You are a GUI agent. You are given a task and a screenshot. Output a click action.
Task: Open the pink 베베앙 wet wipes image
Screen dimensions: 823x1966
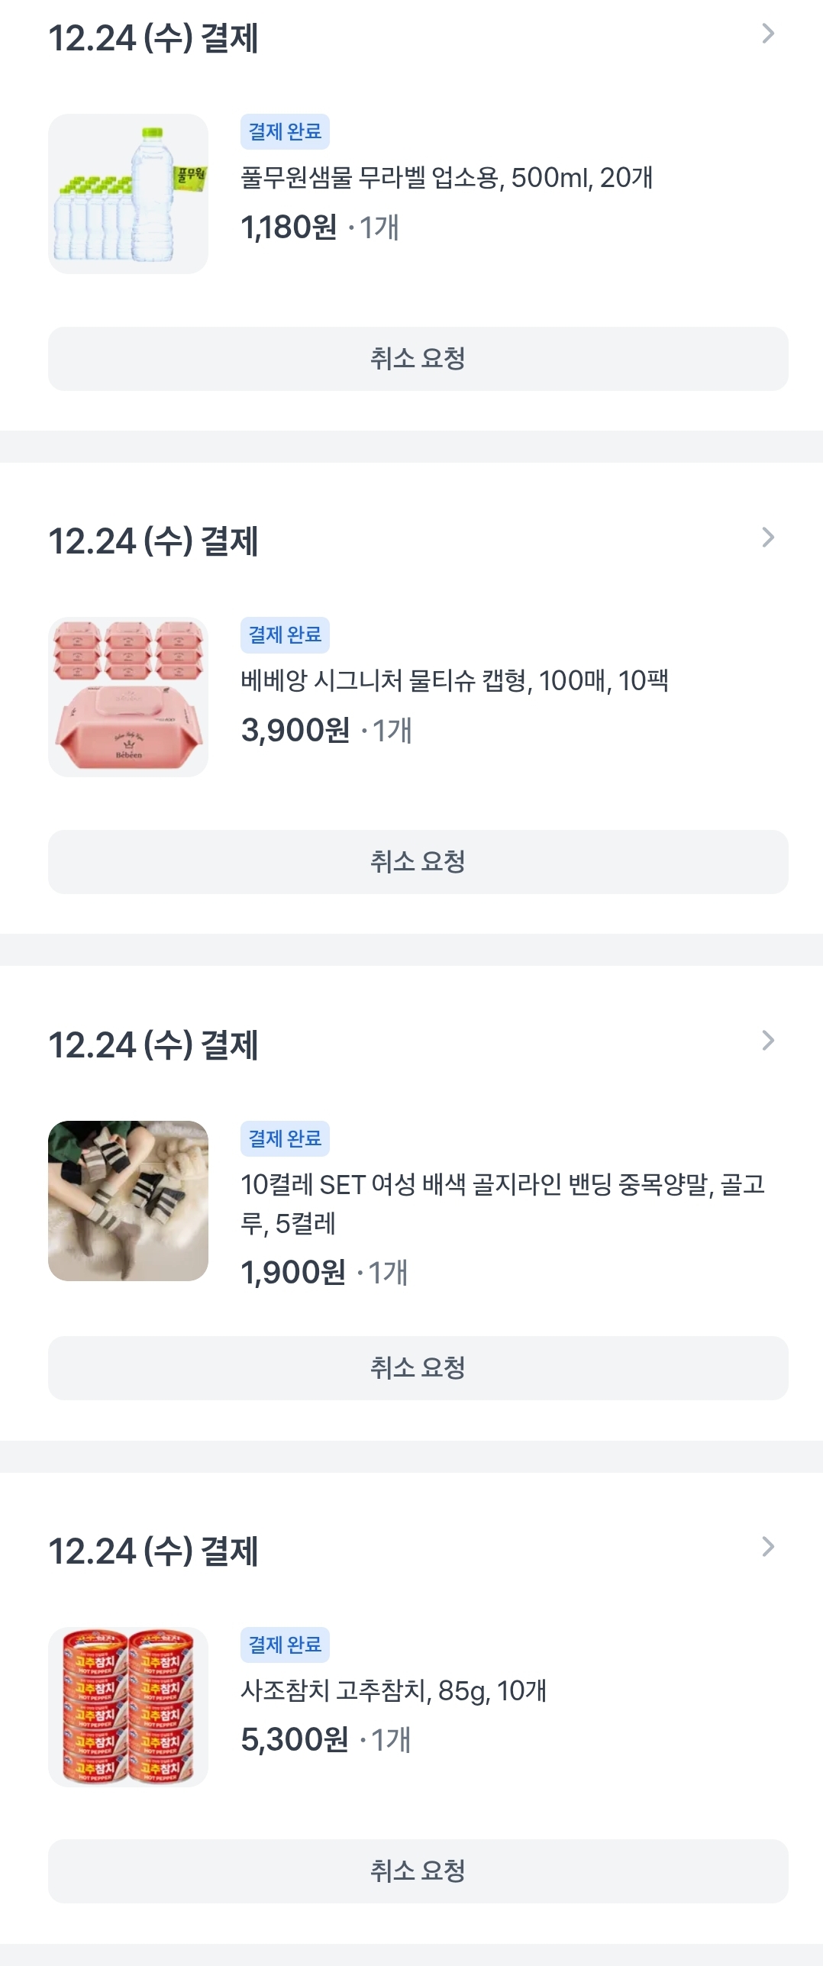(128, 697)
